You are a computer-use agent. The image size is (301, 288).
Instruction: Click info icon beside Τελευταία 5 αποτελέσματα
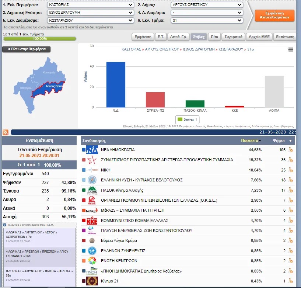pos(5,225)
